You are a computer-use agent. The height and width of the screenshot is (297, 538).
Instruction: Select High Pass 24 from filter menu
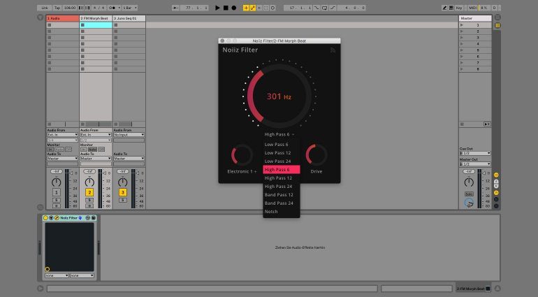282,187
